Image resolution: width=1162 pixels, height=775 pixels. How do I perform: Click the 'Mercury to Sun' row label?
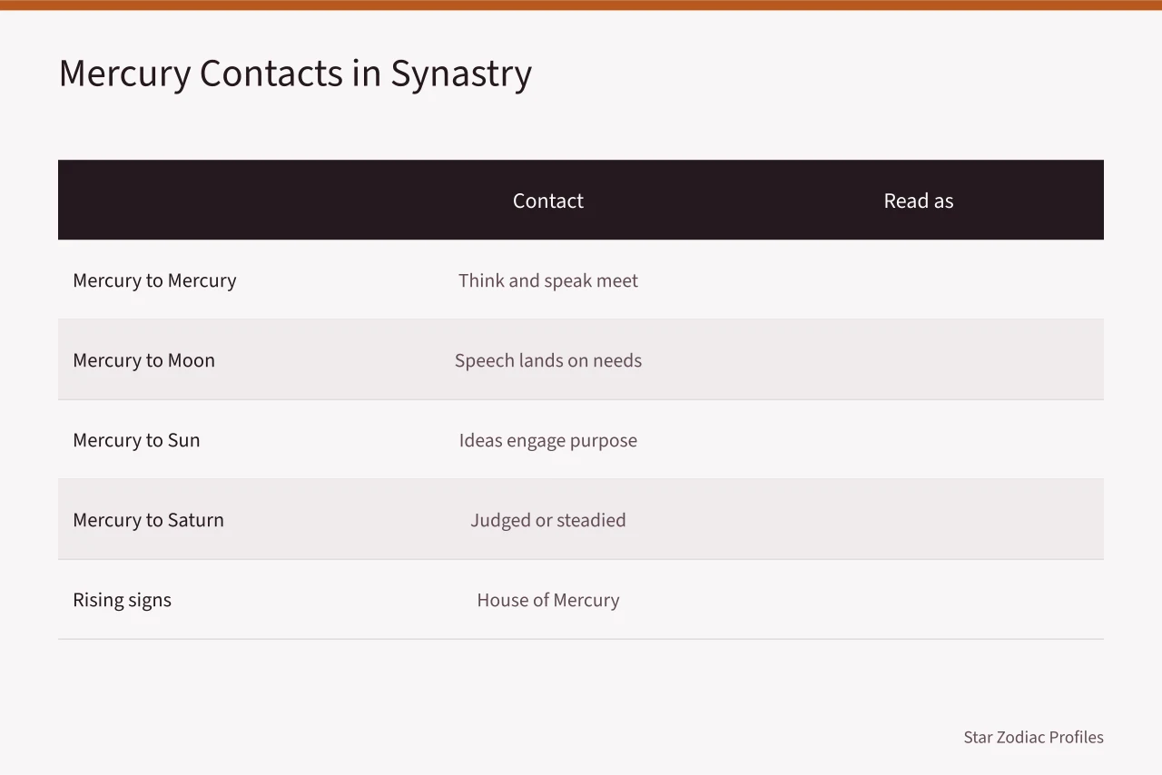tap(136, 440)
